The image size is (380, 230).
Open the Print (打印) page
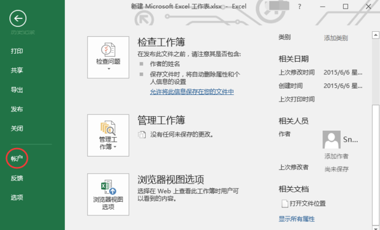[17, 51]
